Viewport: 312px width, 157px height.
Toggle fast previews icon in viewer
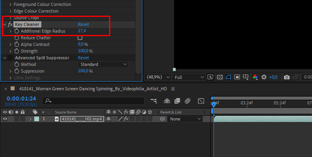tap(210, 77)
